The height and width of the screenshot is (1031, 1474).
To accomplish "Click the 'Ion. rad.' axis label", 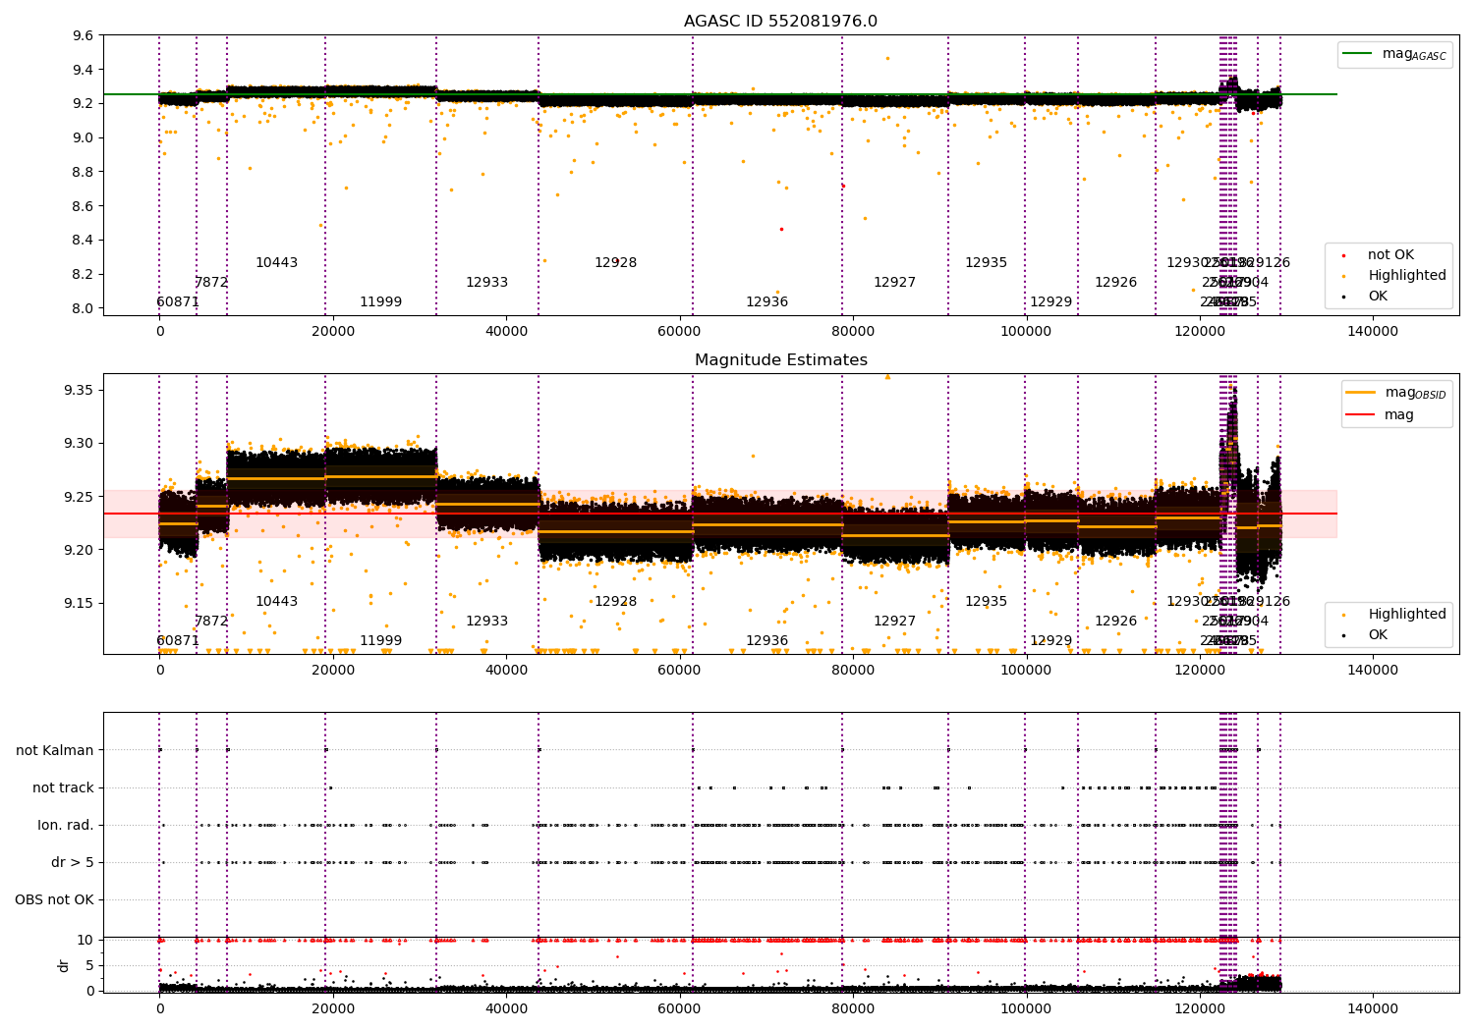I will point(66,825).
